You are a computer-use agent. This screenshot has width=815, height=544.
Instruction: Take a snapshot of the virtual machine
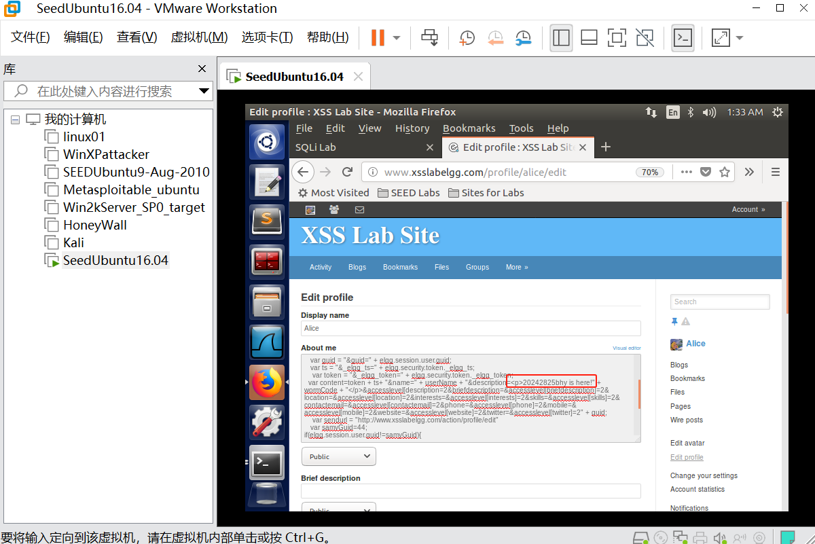tap(467, 37)
